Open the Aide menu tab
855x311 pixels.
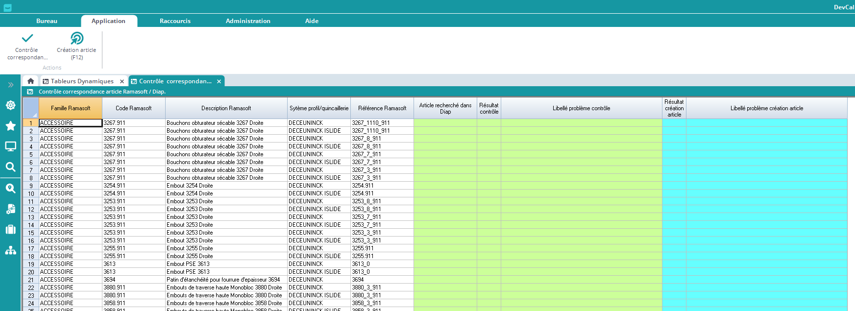[x=312, y=21]
